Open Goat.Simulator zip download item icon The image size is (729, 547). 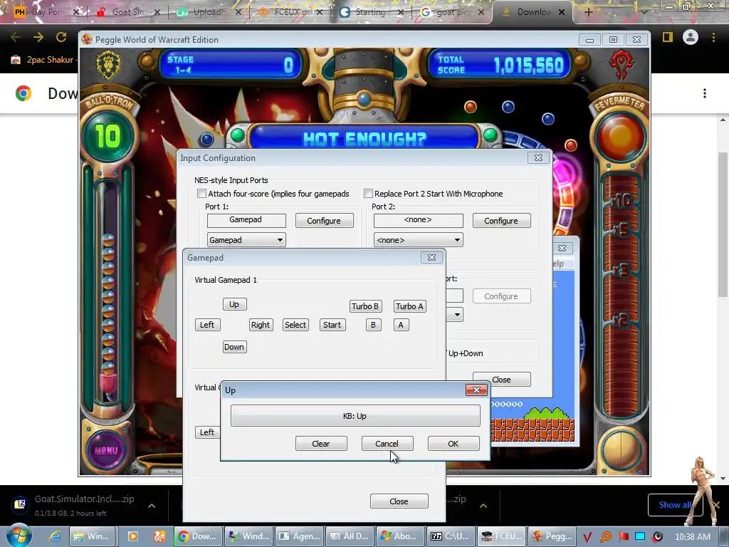(x=20, y=504)
